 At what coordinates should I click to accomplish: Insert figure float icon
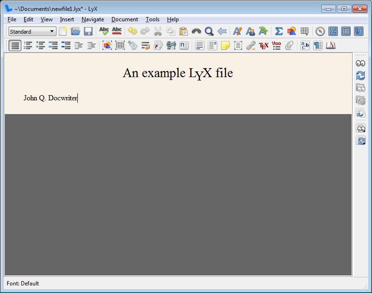[x=107, y=45]
